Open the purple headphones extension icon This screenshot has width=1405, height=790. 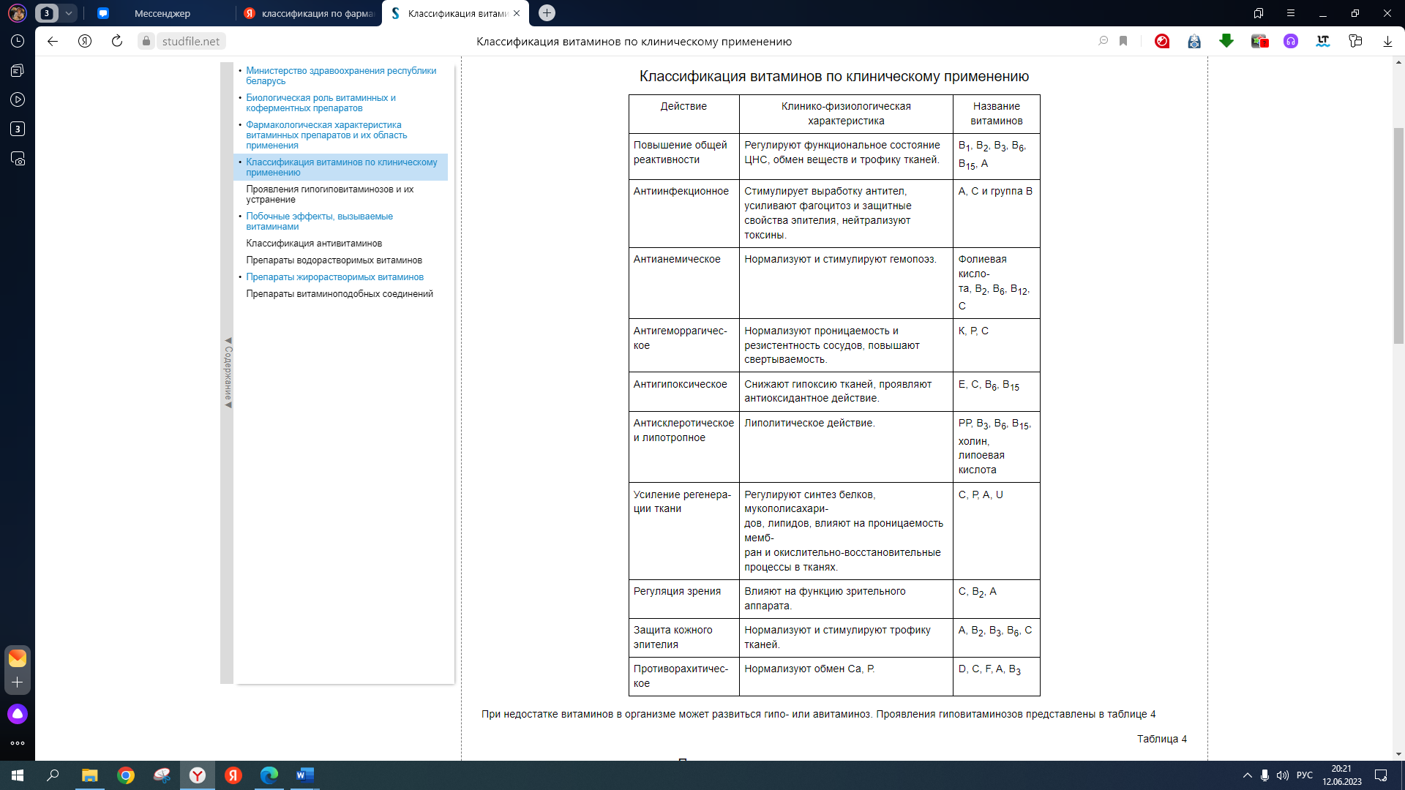click(x=1291, y=42)
